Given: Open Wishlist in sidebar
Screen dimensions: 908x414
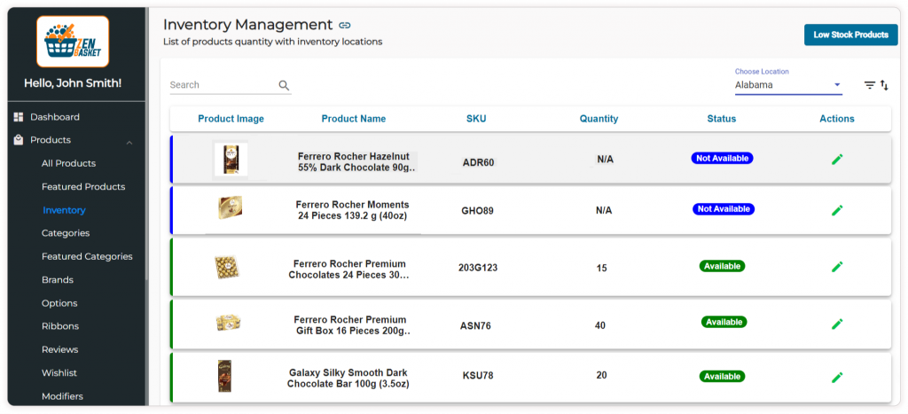Looking at the screenshot, I should point(59,373).
